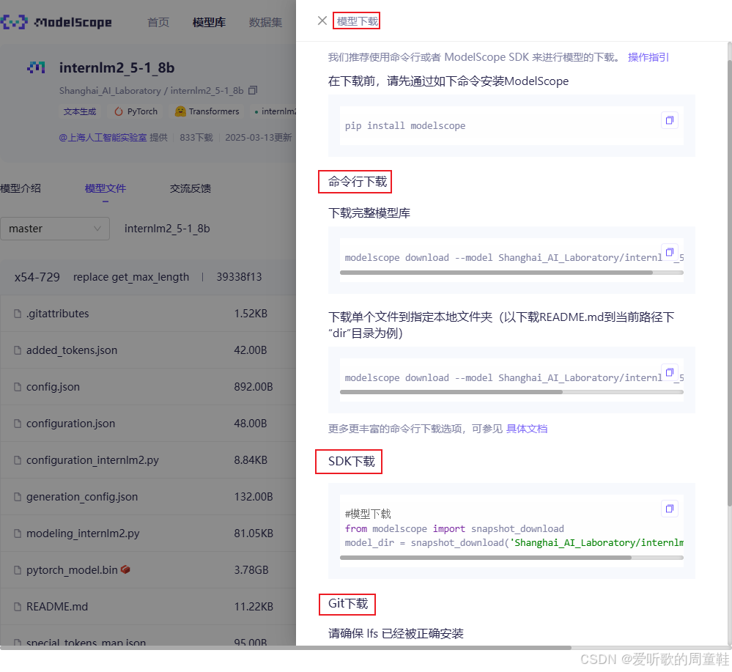Click the ModelScope logo

(x=56, y=22)
